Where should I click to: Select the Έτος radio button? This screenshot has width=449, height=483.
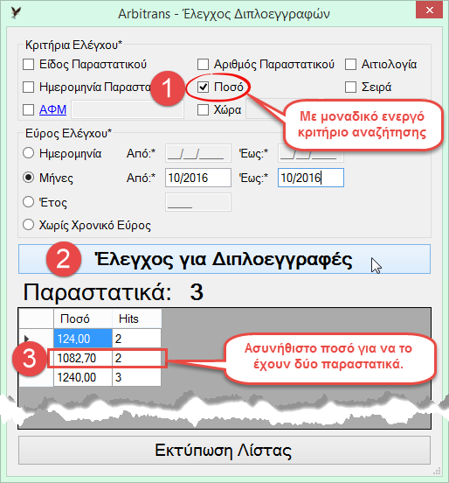pyautogui.click(x=28, y=202)
